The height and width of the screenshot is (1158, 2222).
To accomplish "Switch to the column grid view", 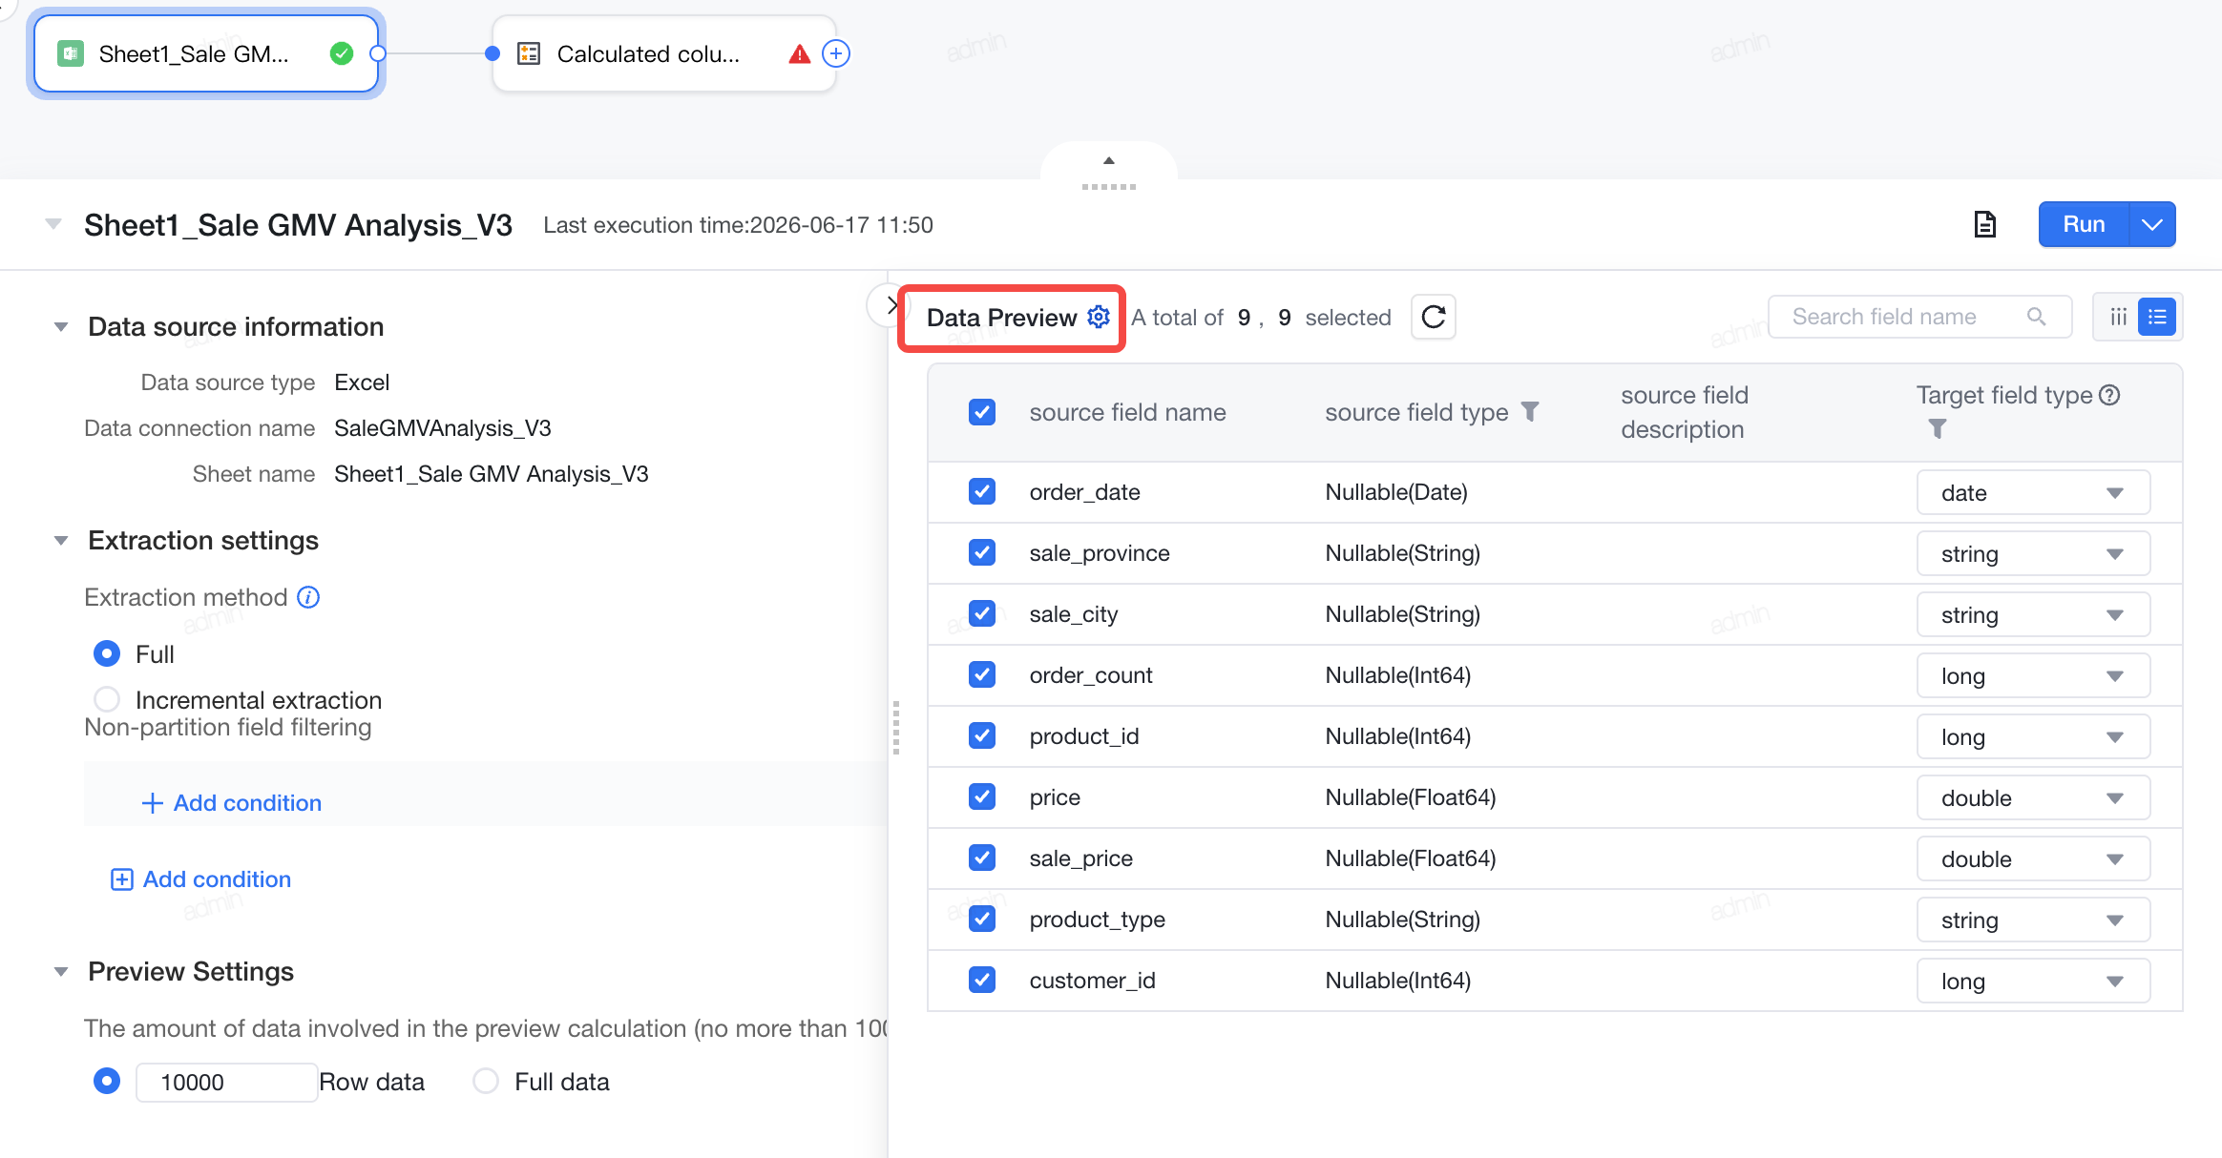I will click(2118, 317).
